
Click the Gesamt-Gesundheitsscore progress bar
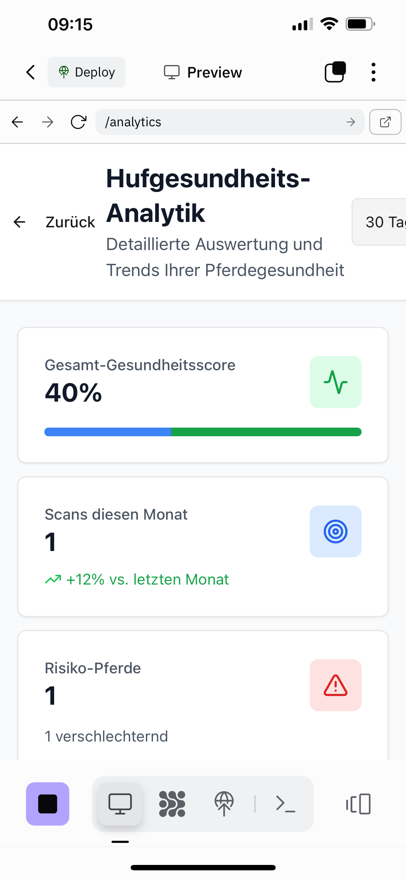click(203, 432)
